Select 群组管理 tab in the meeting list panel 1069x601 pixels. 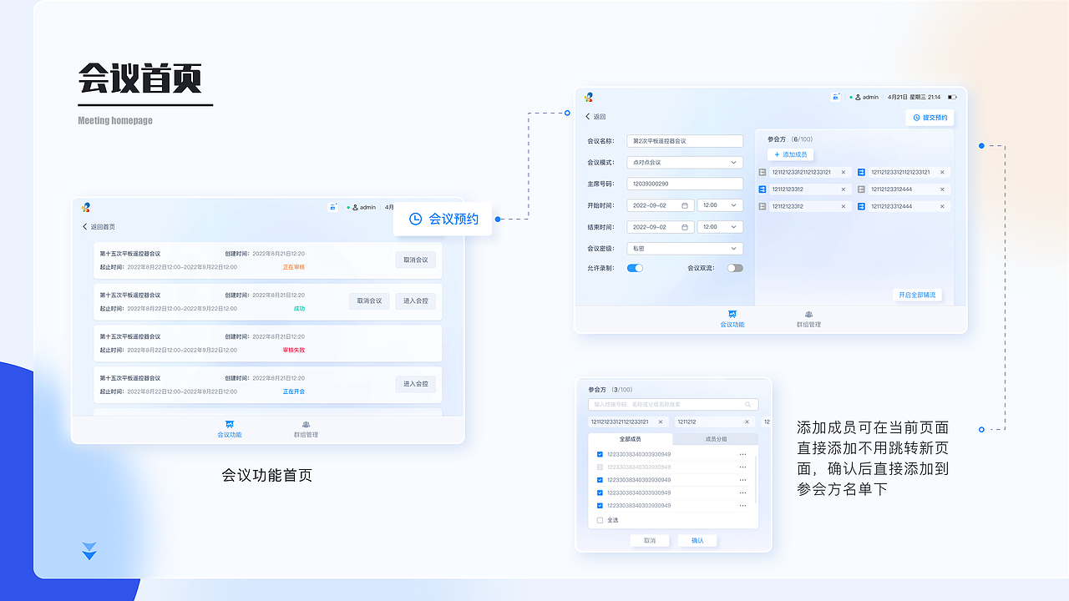pos(306,429)
